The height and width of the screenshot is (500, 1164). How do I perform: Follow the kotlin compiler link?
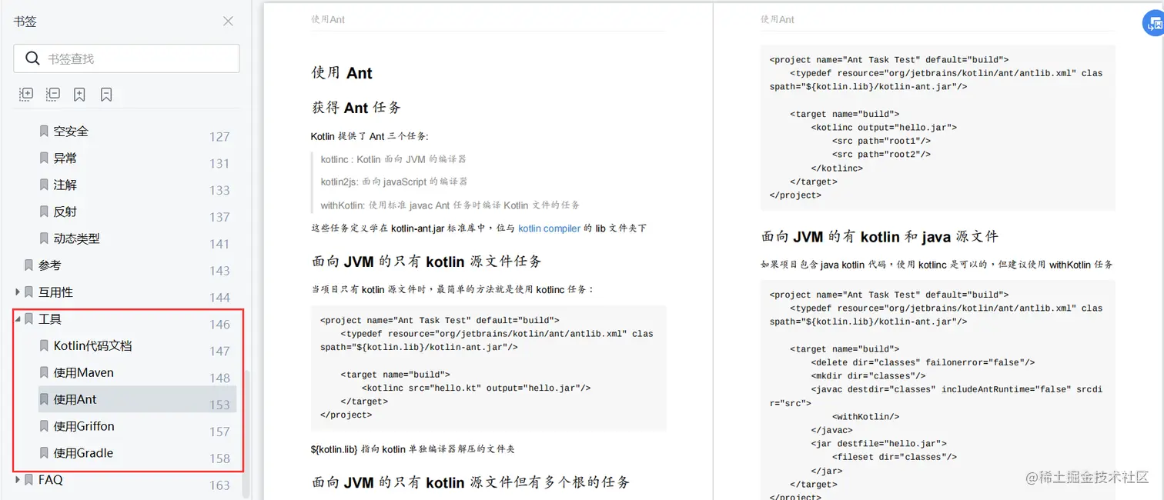pyautogui.click(x=550, y=228)
